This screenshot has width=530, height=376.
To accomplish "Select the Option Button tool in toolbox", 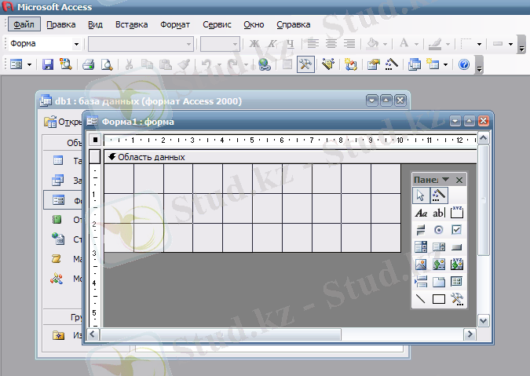I will (439, 230).
